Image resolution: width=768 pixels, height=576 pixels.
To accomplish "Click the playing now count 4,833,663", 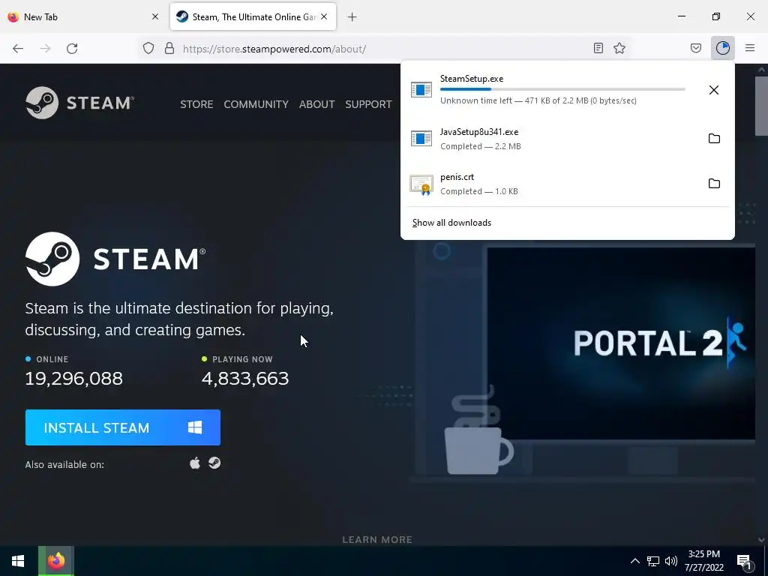I will pyautogui.click(x=245, y=379).
